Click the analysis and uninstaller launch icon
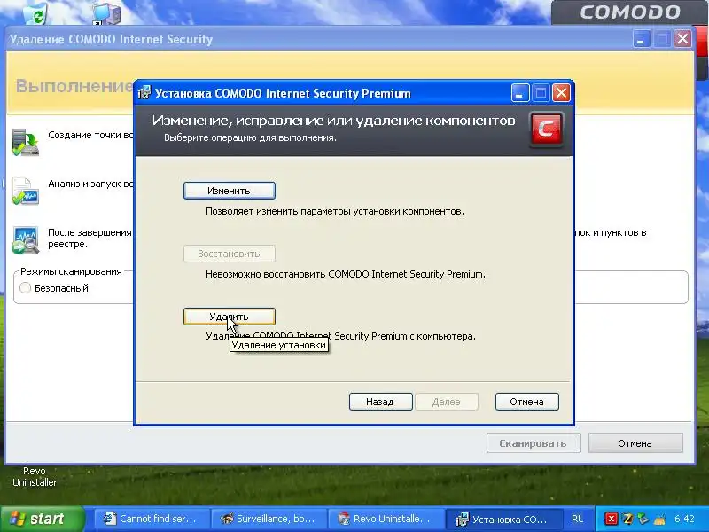 pos(26,191)
